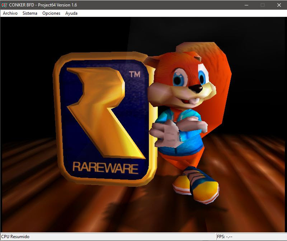Open the window system menu via the app icon

[5, 5]
